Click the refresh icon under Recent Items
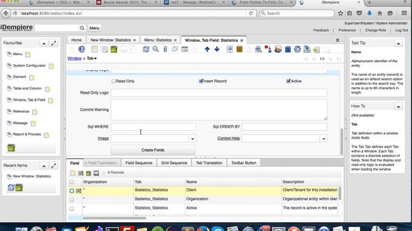Viewport: 412px width, 231px height. (x=11, y=187)
